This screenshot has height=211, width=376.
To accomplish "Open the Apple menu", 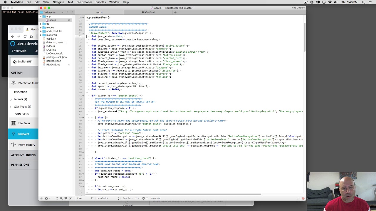I will (5, 2).
